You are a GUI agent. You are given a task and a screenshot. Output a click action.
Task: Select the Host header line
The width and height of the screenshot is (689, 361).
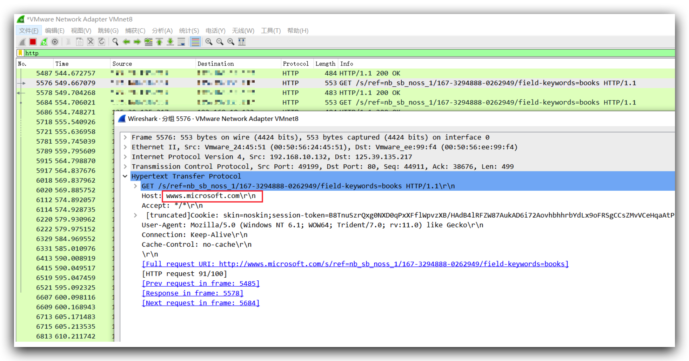(x=199, y=196)
